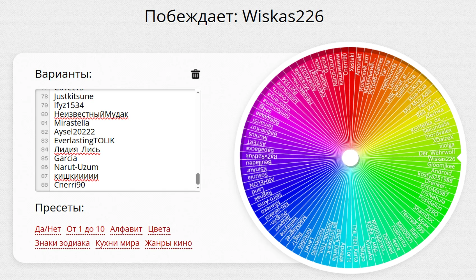Click the scroll up arrow of variants list

[198, 92]
